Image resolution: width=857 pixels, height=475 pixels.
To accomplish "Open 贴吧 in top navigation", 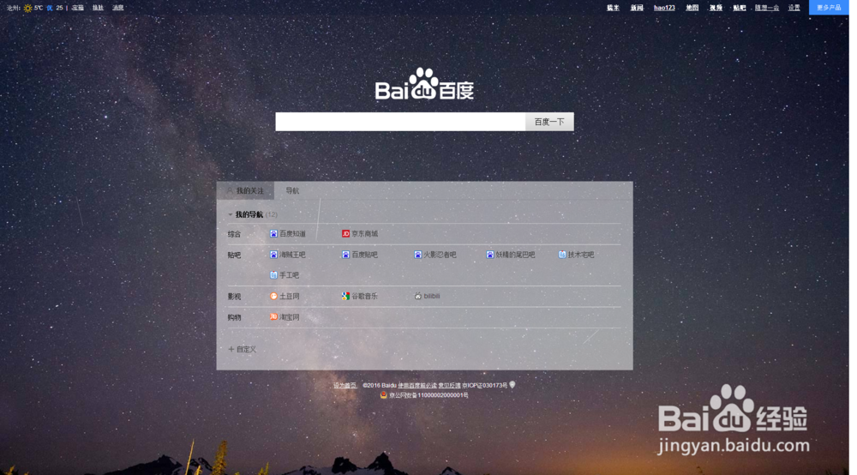I will [740, 8].
